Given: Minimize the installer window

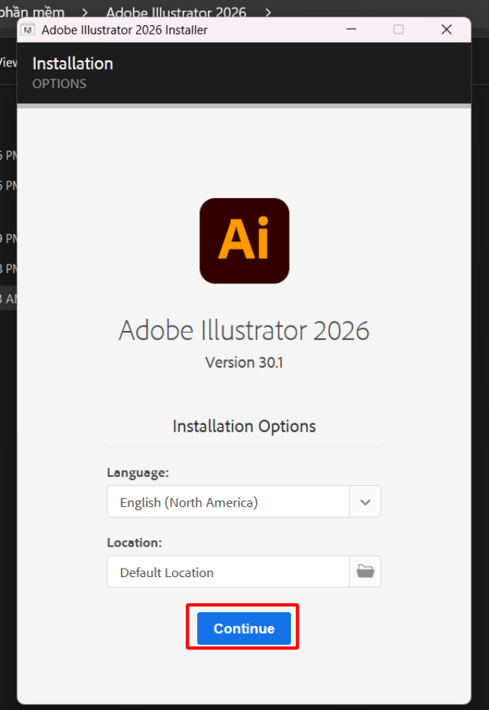Looking at the screenshot, I should tap(351, 30).
